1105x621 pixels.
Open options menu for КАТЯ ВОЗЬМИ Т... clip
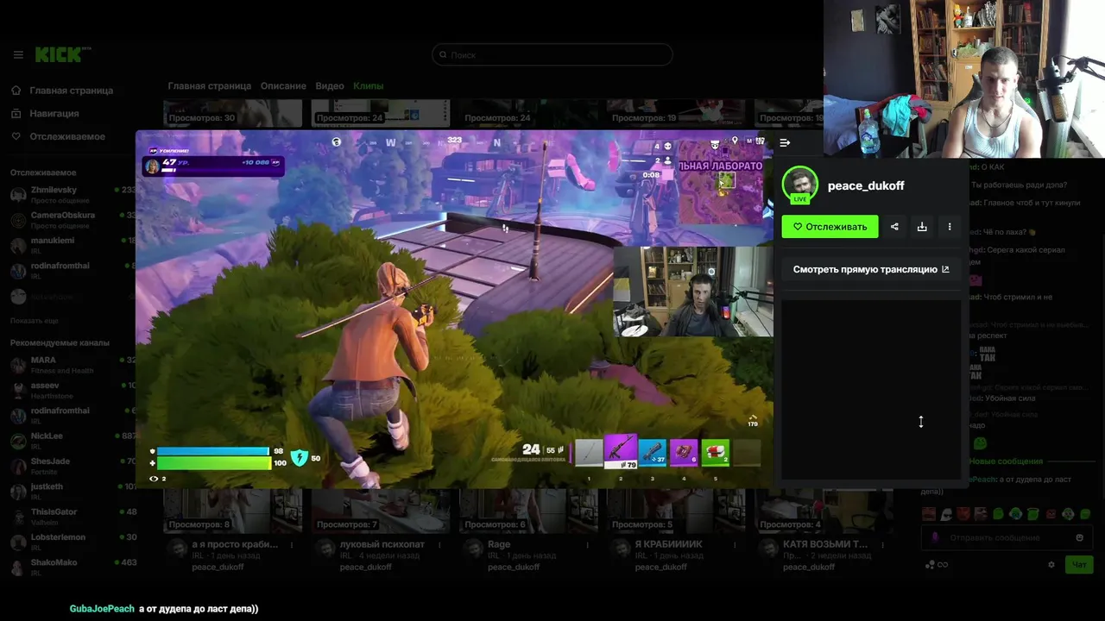[x=883, y=545]
